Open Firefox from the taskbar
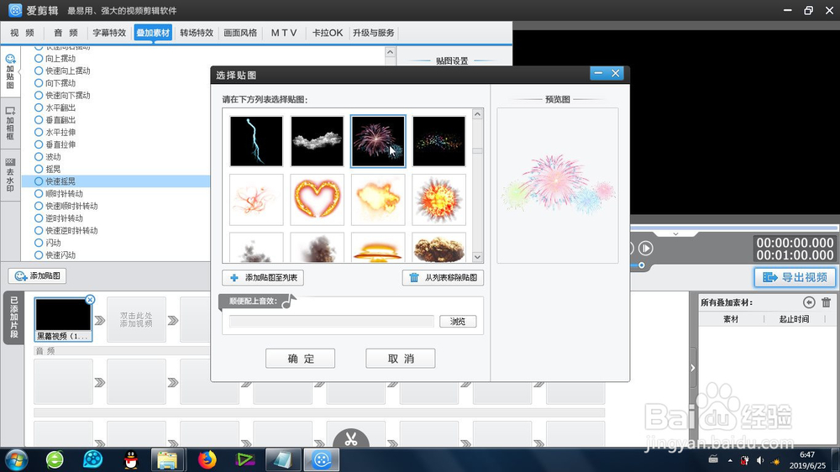The image size is (840, 472). click(207, 459)
